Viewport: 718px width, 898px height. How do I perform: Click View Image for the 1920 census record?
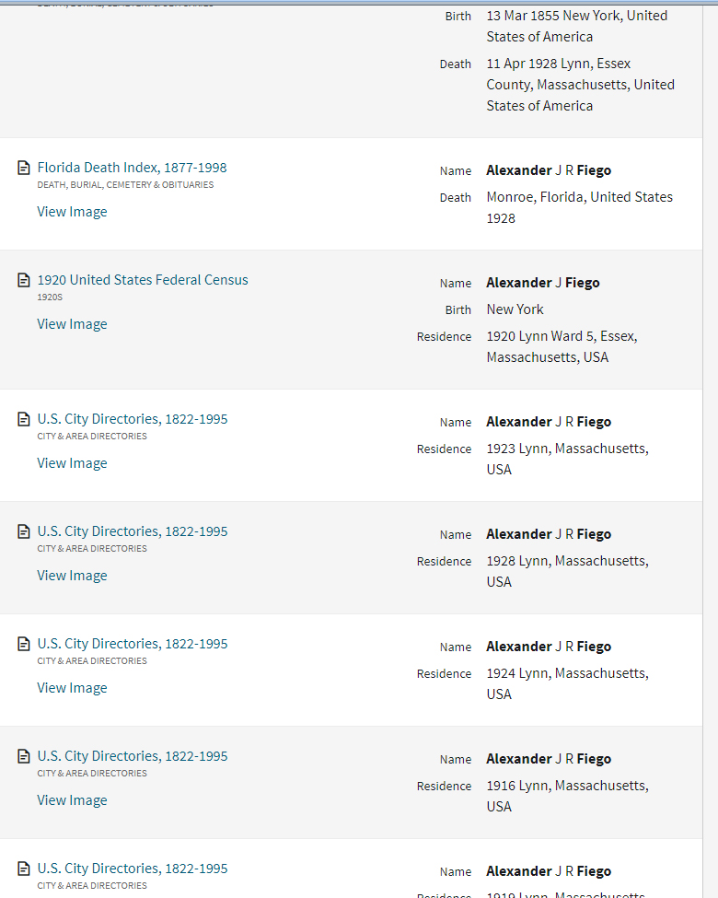[72, 323]
